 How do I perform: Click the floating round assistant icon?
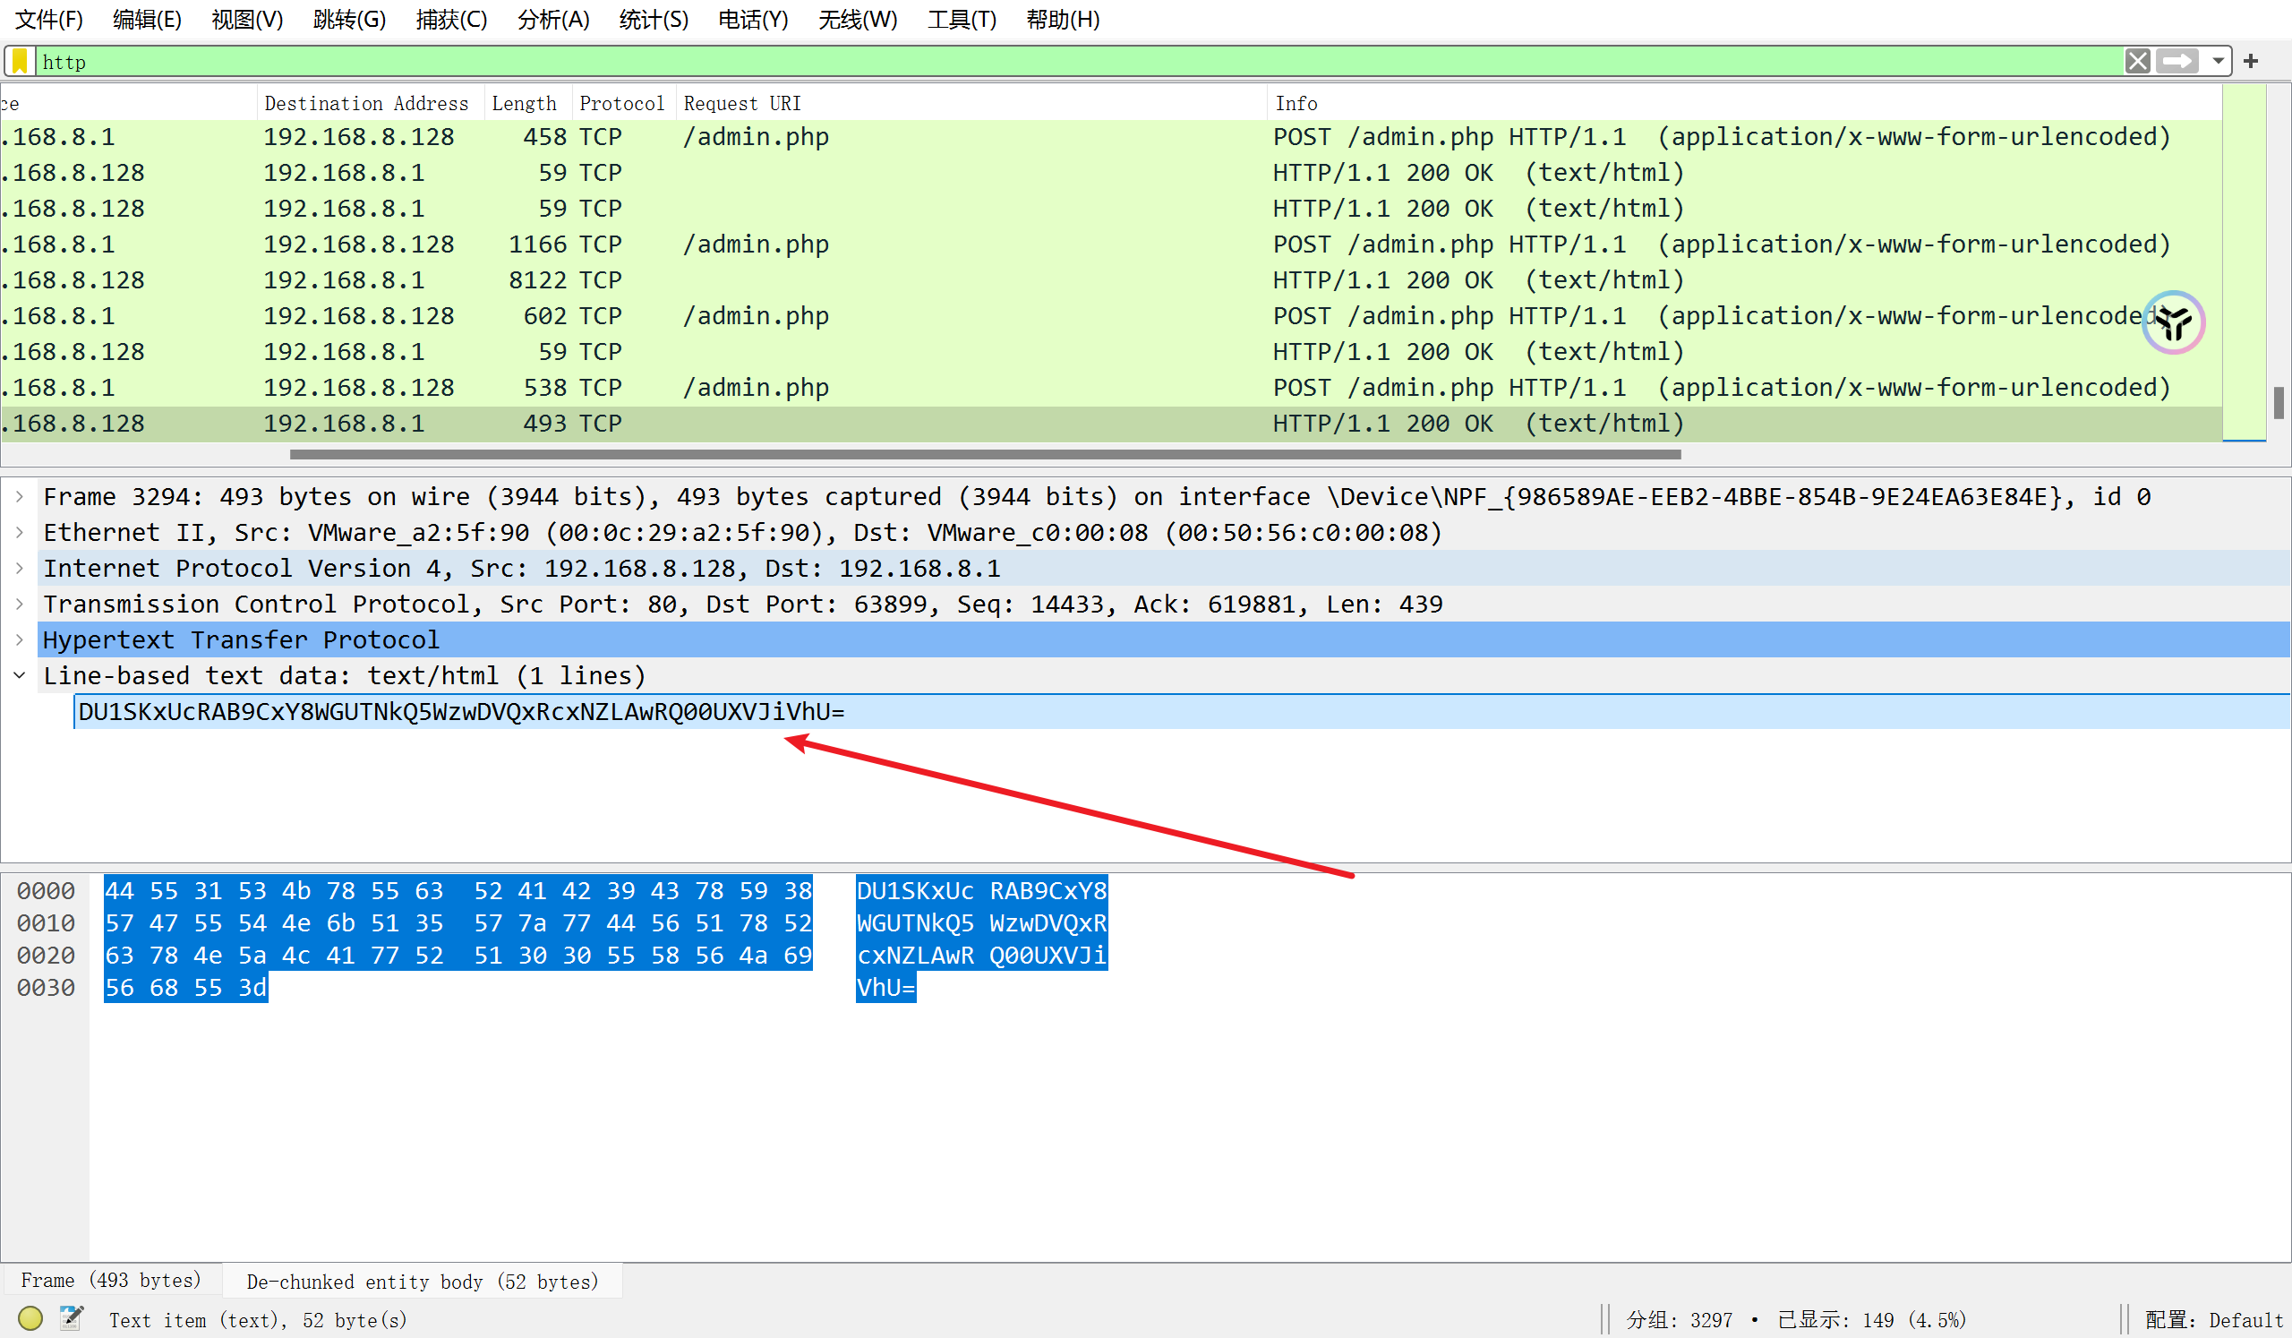(2172, 322)
